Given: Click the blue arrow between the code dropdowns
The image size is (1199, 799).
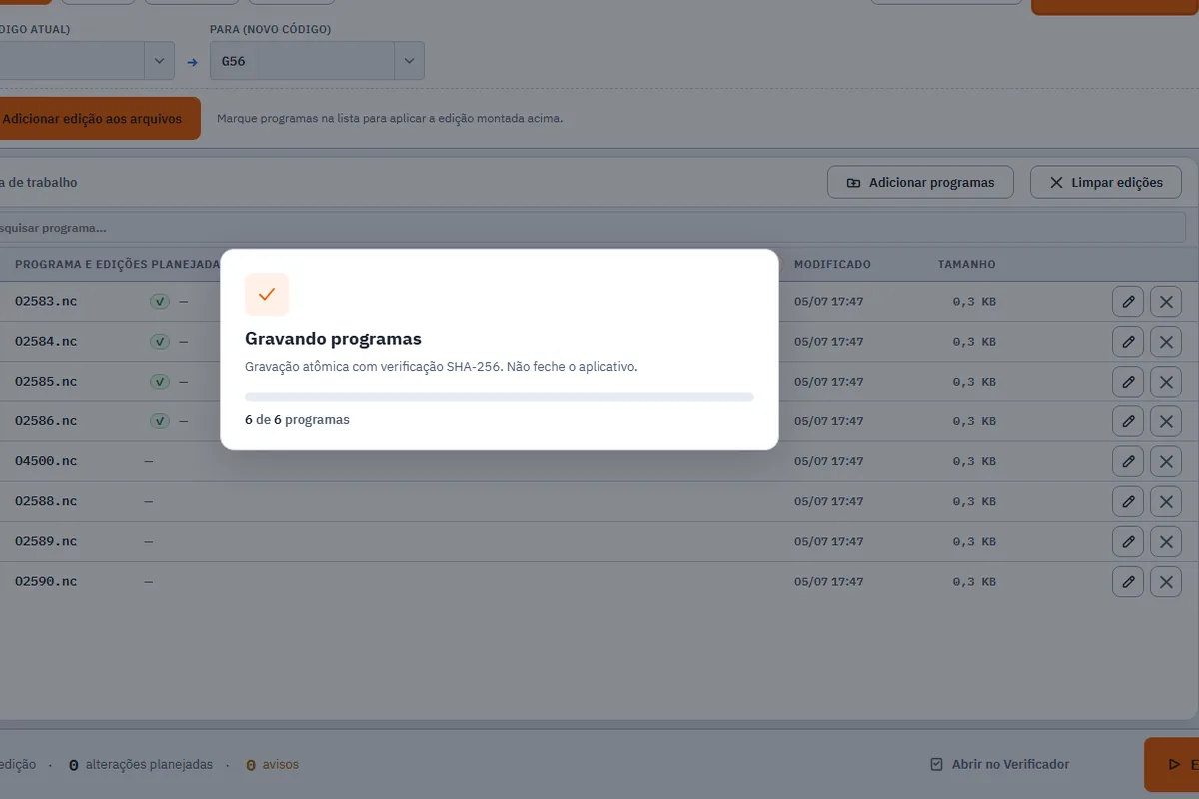Looking at the screenshot, I should (x=192, y=62).
